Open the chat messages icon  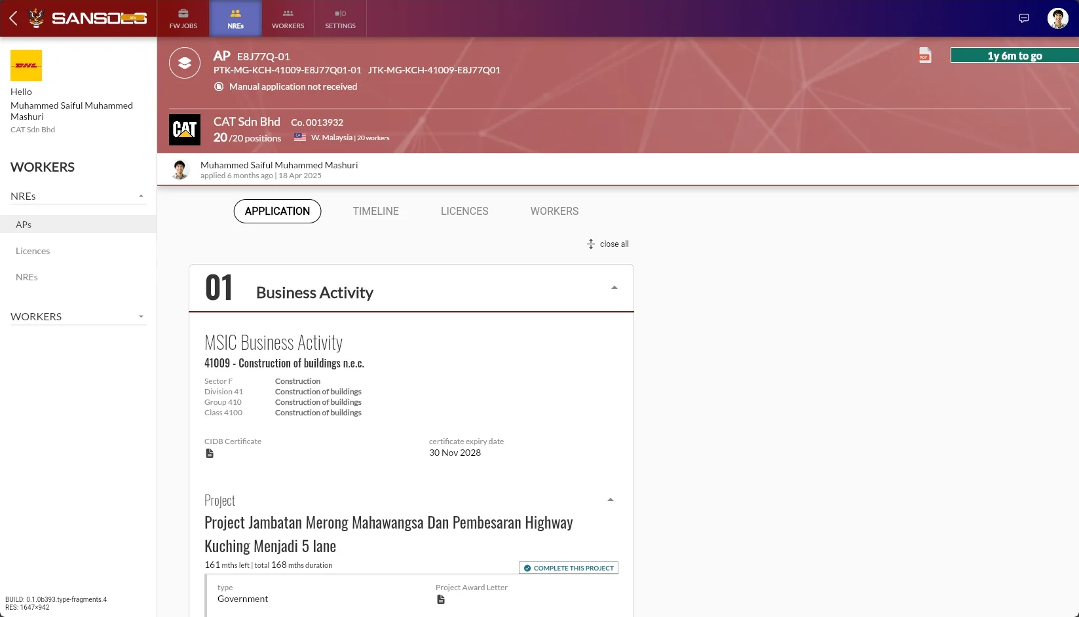point(1024,18)
